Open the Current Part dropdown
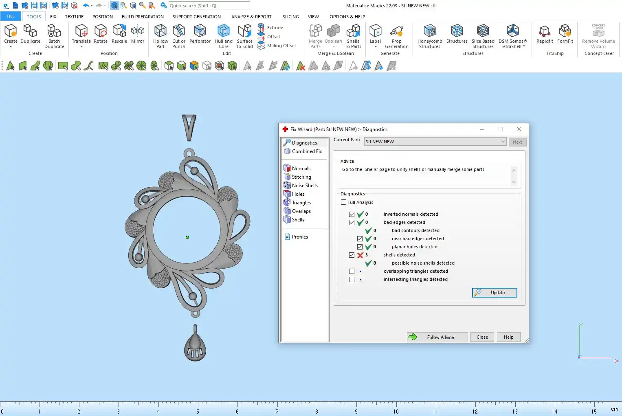Image resolution: width=622 pixels, height=416 pixels. click(503, 142)
